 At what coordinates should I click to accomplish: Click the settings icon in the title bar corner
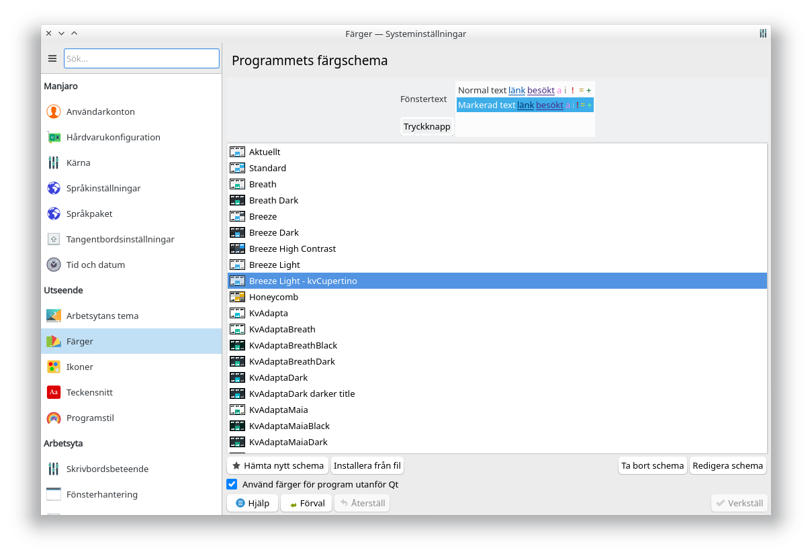[763, 34]
